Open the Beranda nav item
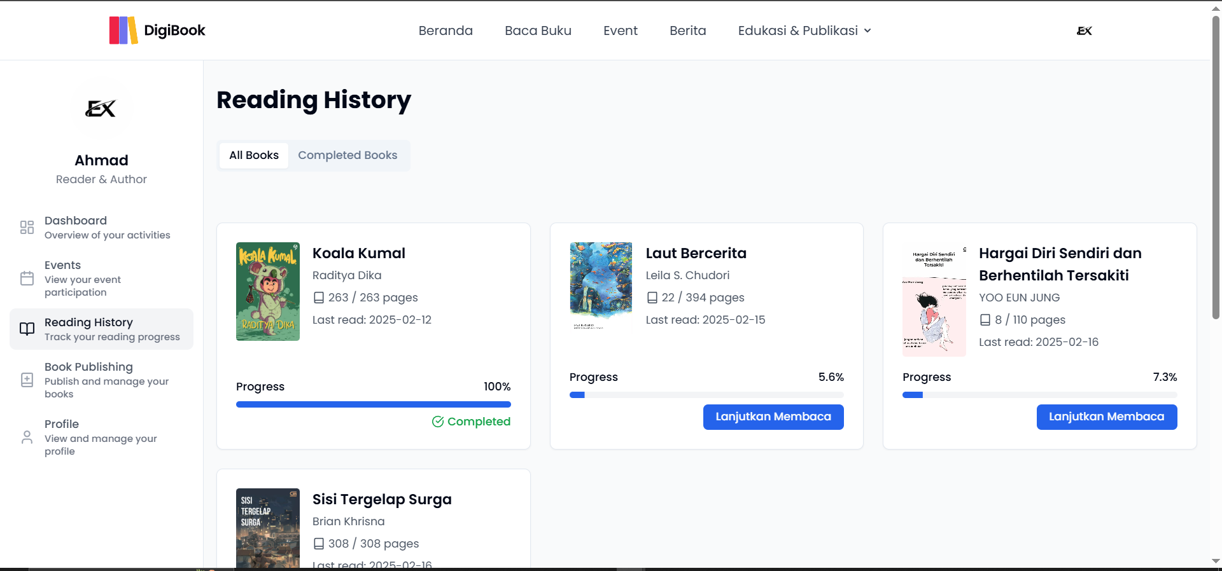This screenshot has height=571, width=1222. tap(446, 31)
